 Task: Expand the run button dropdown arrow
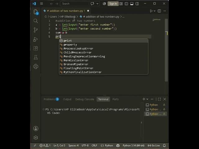(155, 11)
